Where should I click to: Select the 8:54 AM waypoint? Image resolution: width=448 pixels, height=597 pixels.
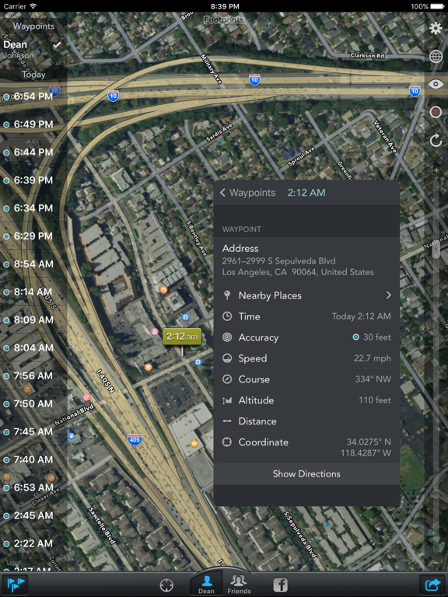(x=33, y=264)
